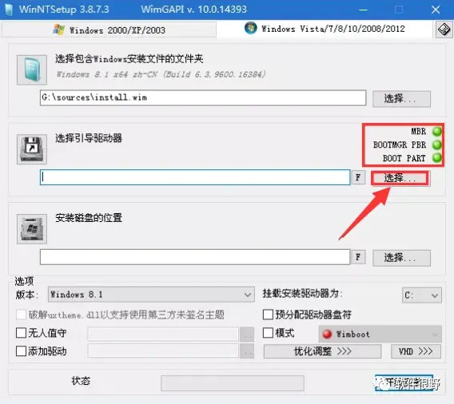Enable the 添加驱动 checkbox
454x404 pixels.
21,351
